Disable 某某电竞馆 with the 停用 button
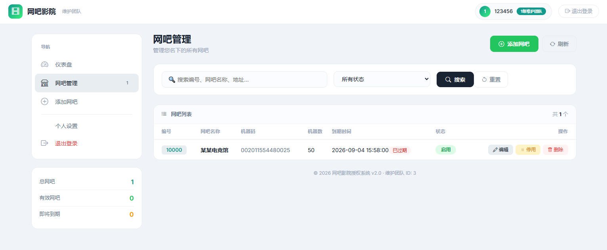 tap(528, 150)
